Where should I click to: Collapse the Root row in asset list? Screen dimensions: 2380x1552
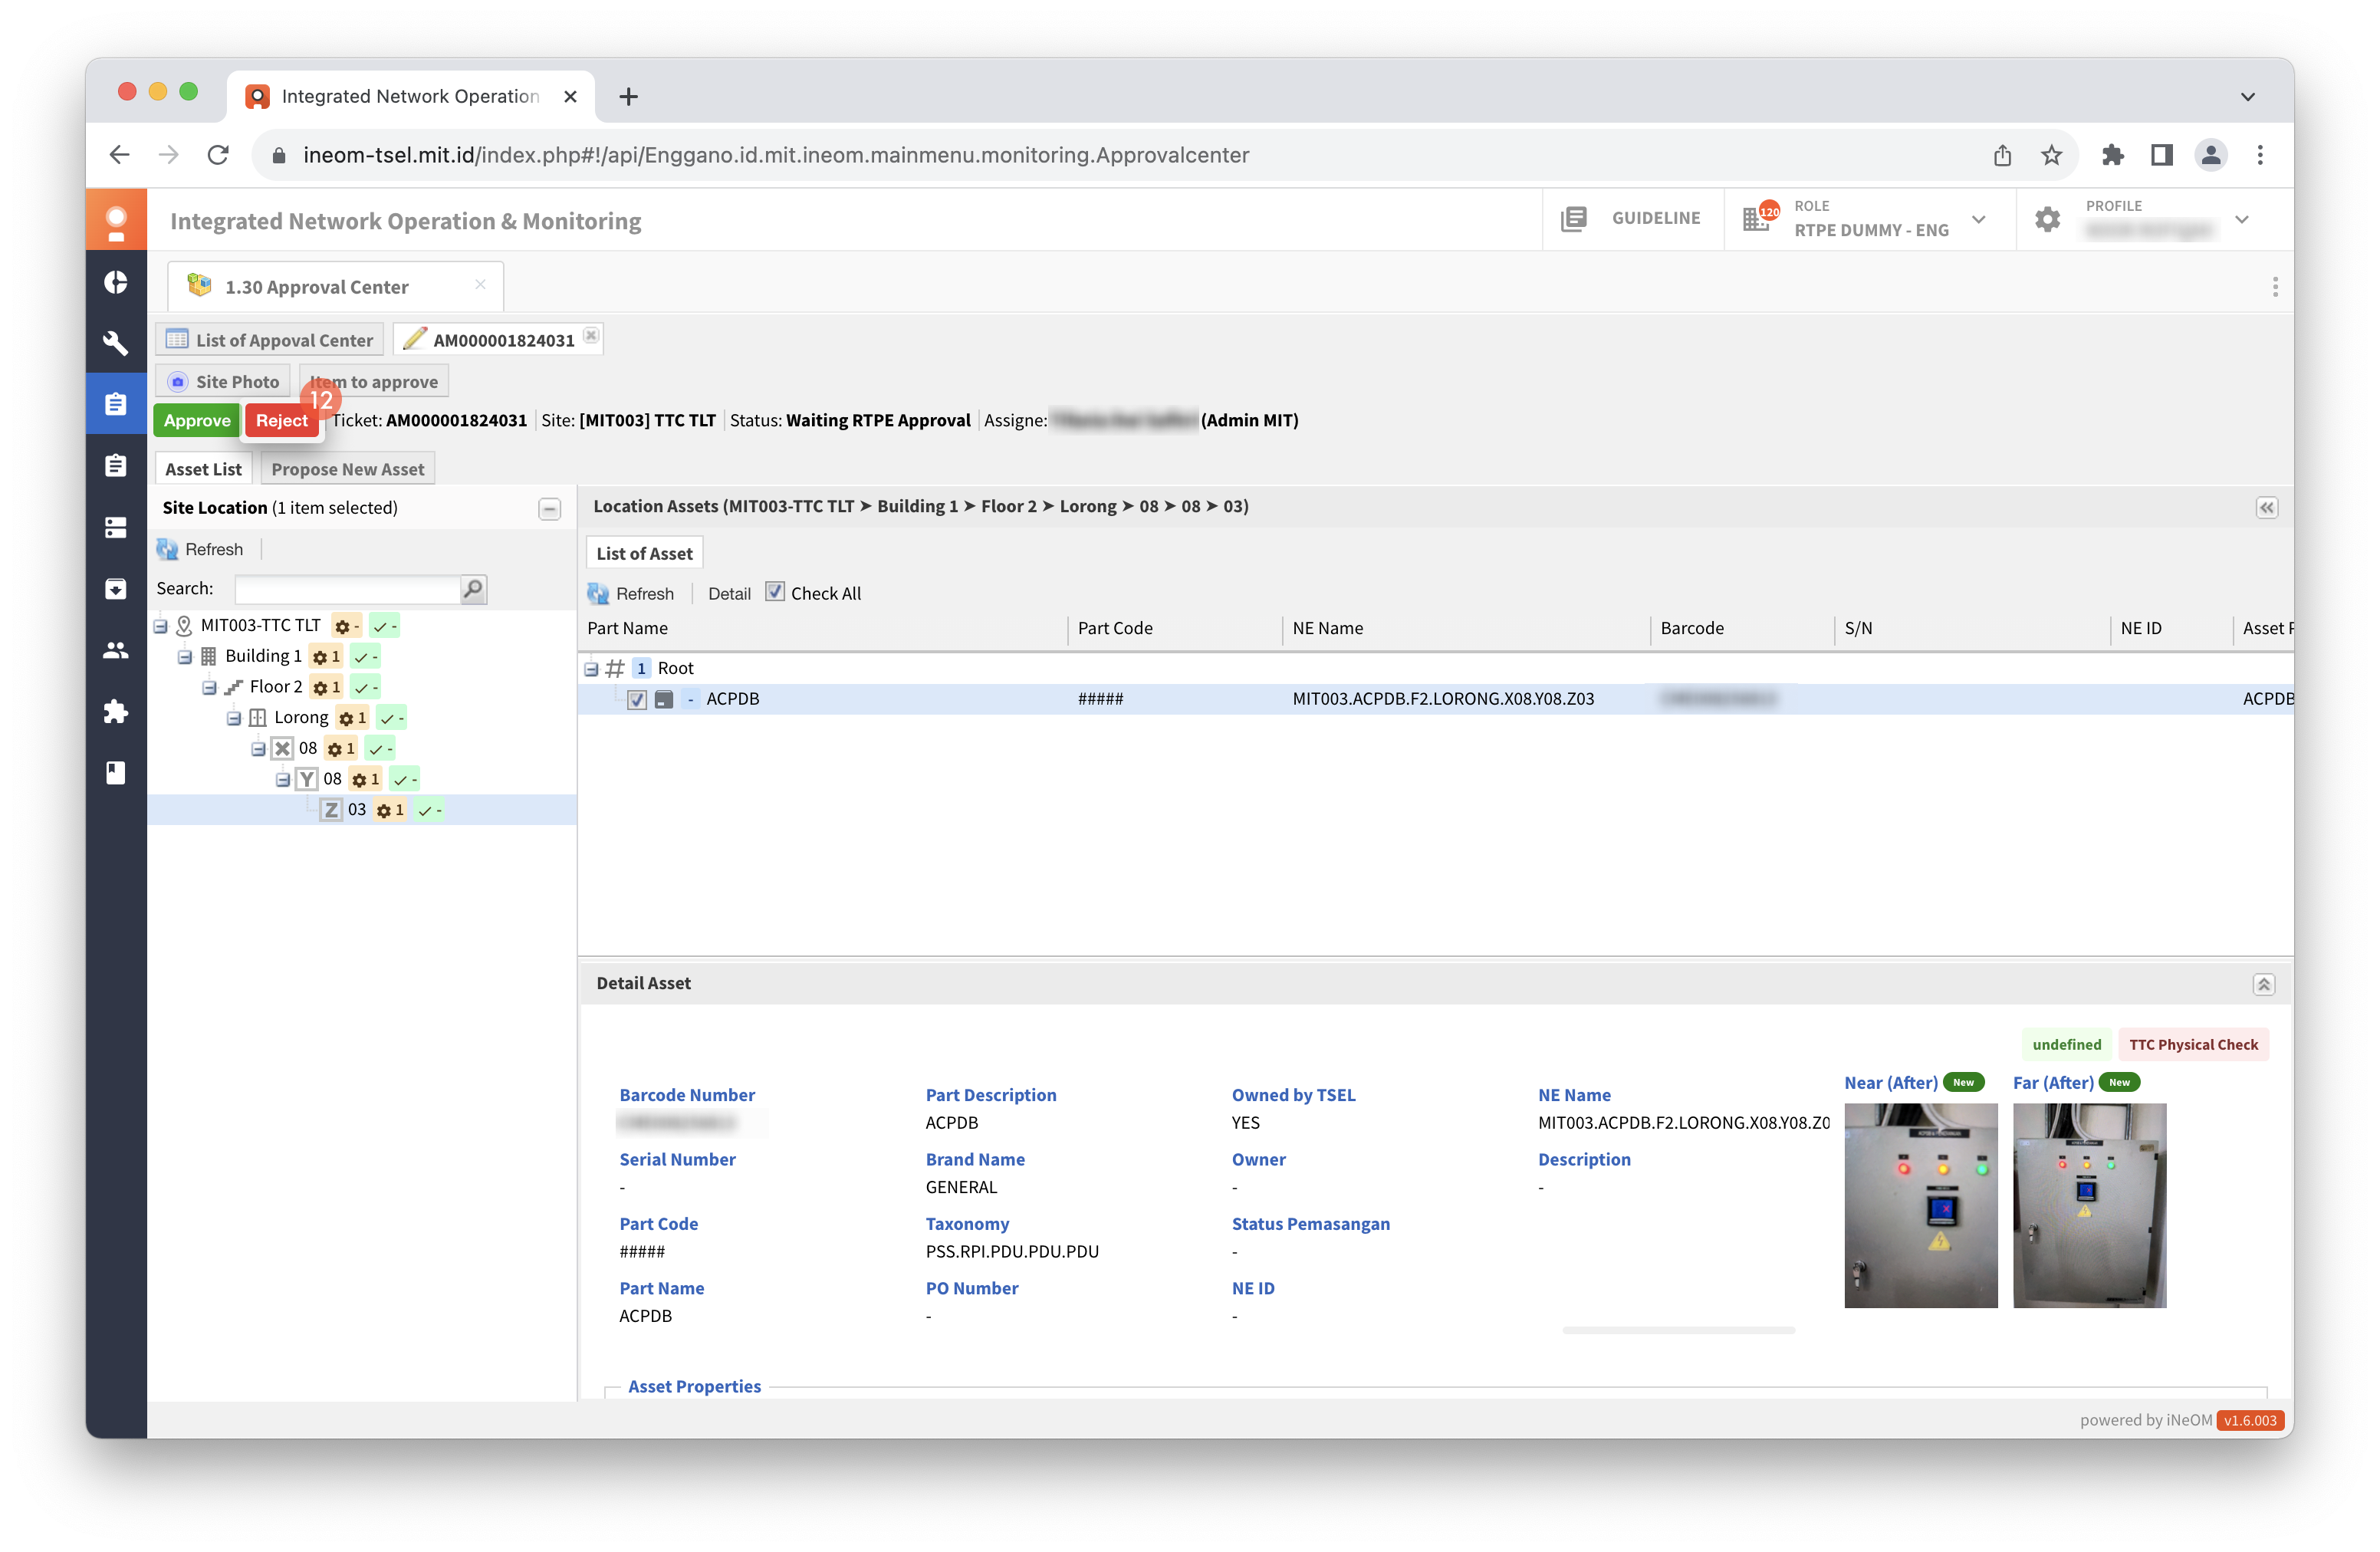click(592, 668)
